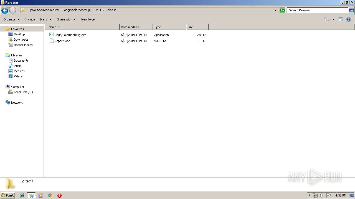Click the Start button
Image resolution: width=355 pixels, height=199 pixels.
pos(8,195)
